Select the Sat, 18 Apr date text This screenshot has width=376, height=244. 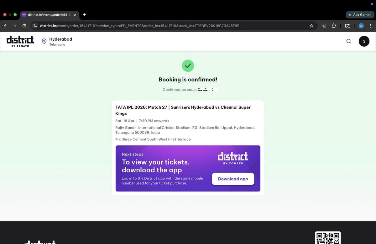pos(125,121)
